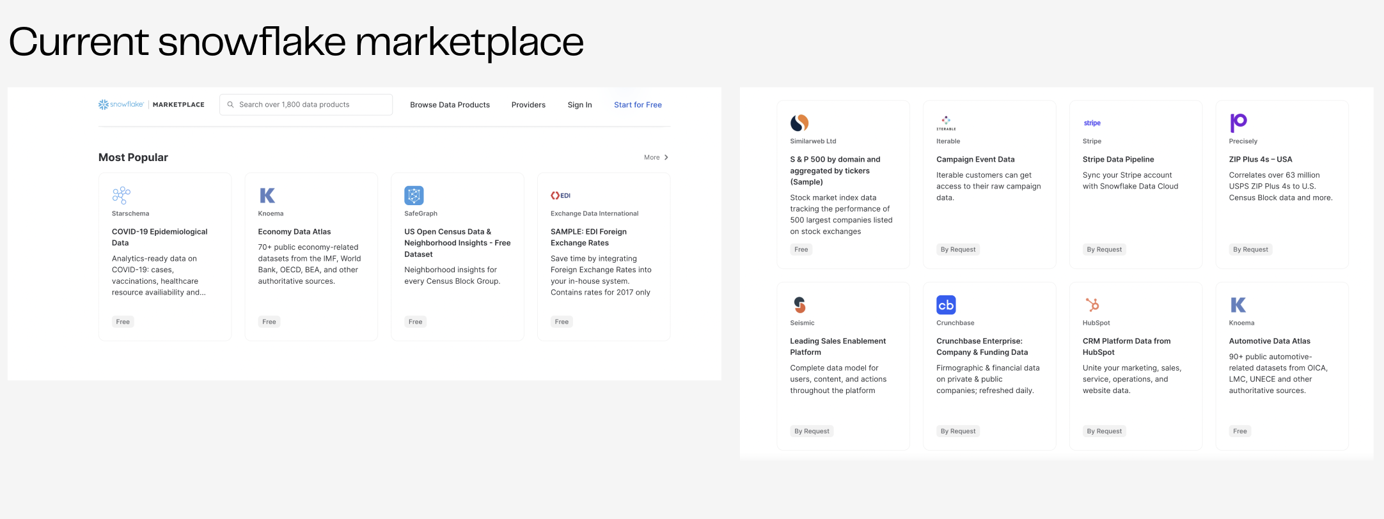
Task: Open Crunchbase Enterprise Company & Funding Data
Action: pos(982,346)
